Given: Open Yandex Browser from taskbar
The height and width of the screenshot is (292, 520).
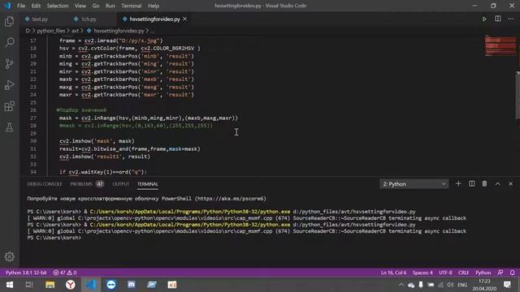Looking at the screenshot, I should (x=71, y=285).
